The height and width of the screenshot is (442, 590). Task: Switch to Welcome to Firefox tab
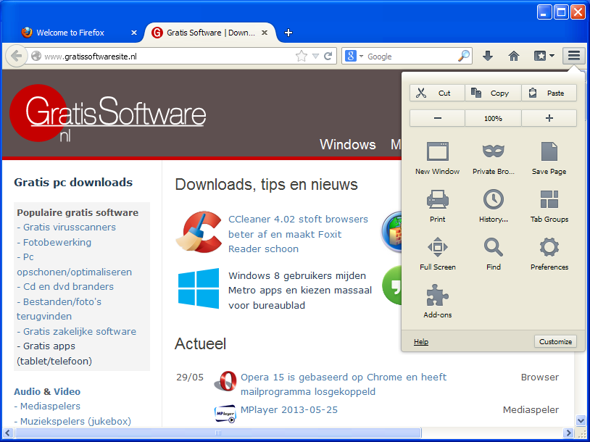(x=70, y=33)
